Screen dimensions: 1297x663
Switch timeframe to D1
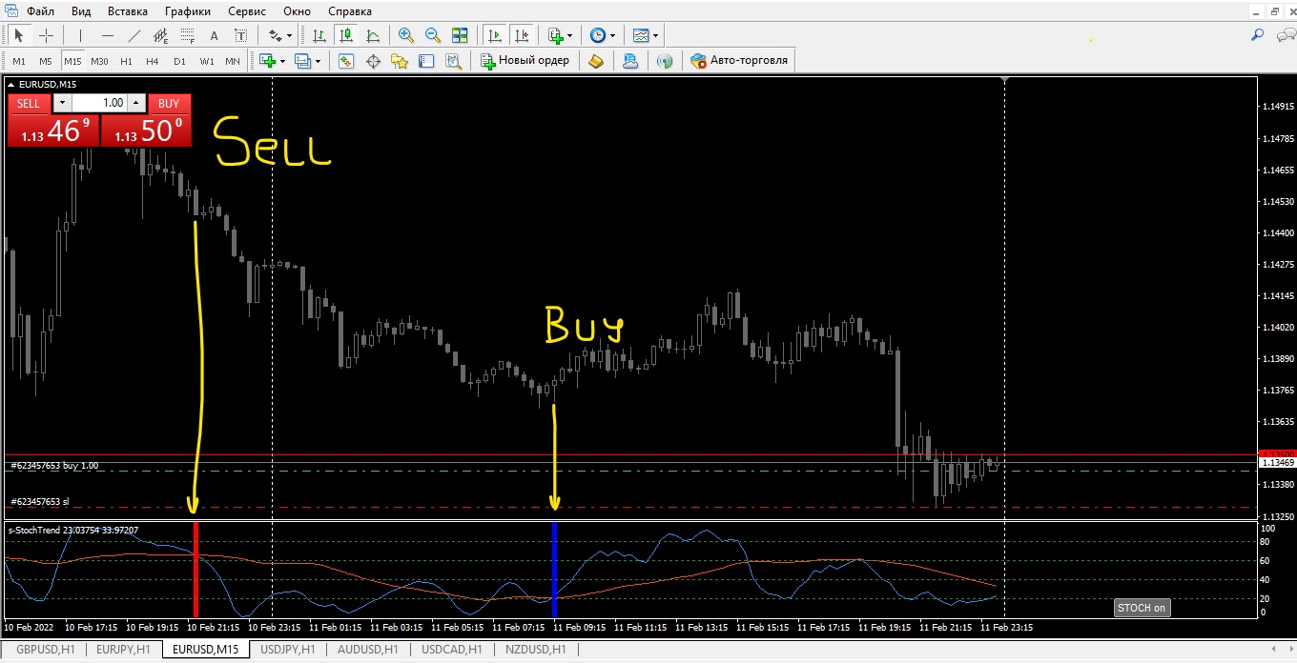[179, 61]
